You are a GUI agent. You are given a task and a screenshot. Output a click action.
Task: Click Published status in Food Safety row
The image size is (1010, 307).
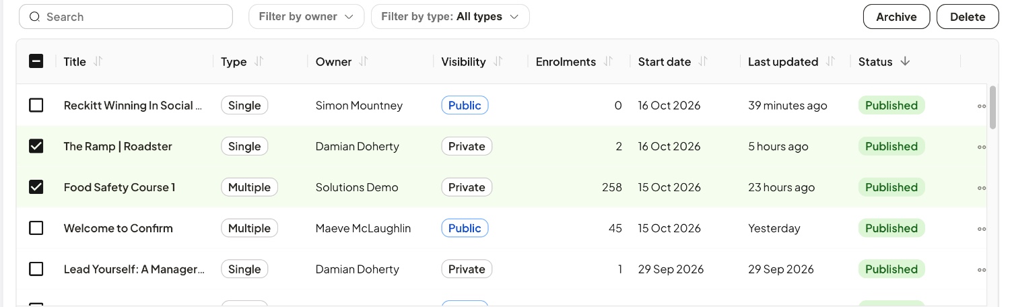coord(891,187)
